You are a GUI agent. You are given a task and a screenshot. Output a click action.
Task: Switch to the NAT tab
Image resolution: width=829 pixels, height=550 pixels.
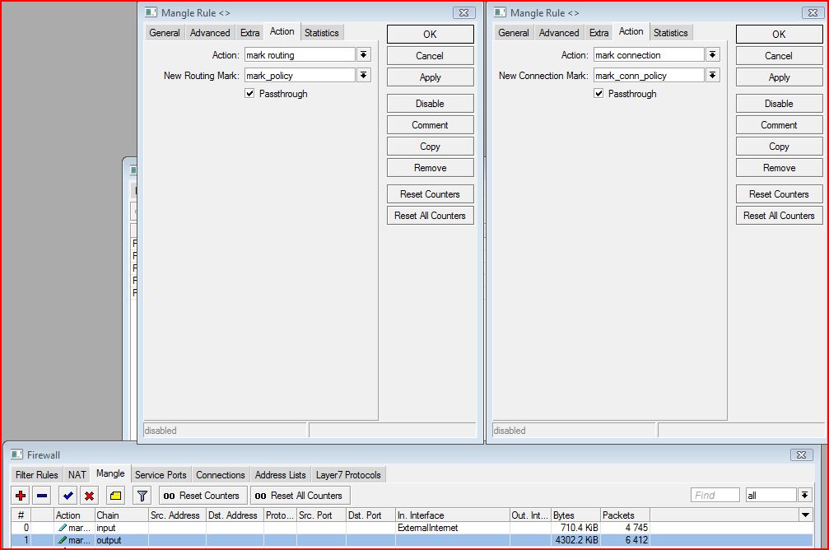click(x=77, y=475)
